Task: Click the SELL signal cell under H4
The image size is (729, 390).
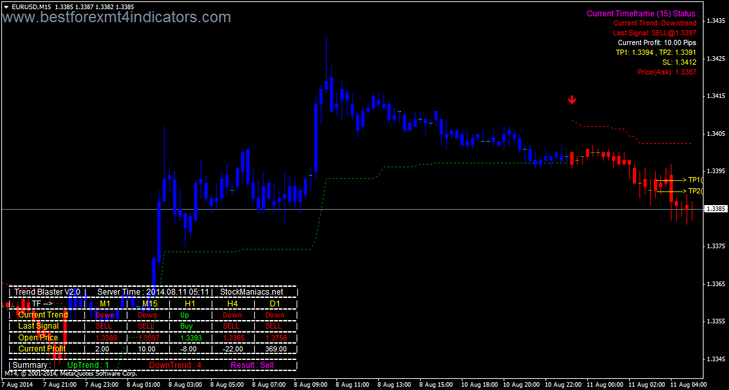Action: [231, 327]
